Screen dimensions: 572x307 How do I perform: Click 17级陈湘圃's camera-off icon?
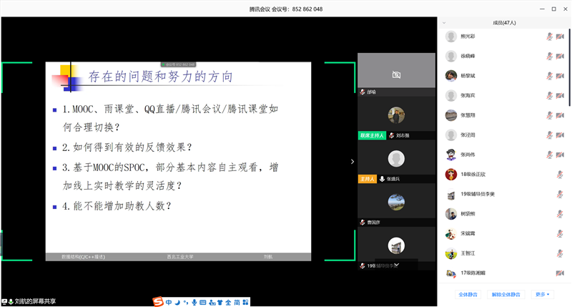click(x=560, y=273)
